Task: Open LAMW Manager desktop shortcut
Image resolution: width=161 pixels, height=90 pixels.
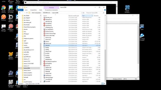Action: coord(4,28)
